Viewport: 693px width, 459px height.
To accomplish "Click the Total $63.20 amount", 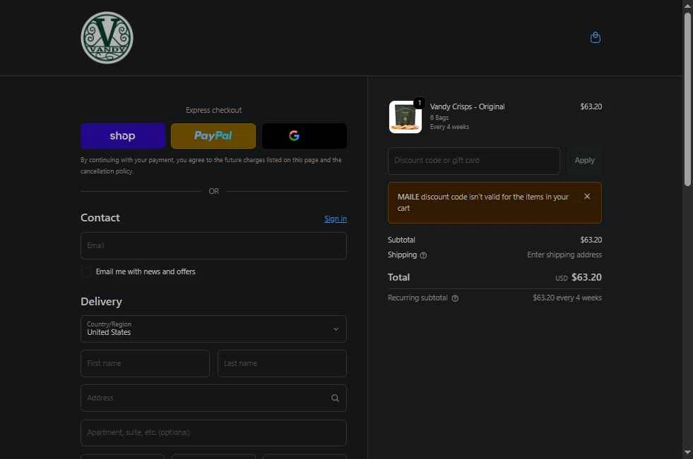I will pos(586,277).
